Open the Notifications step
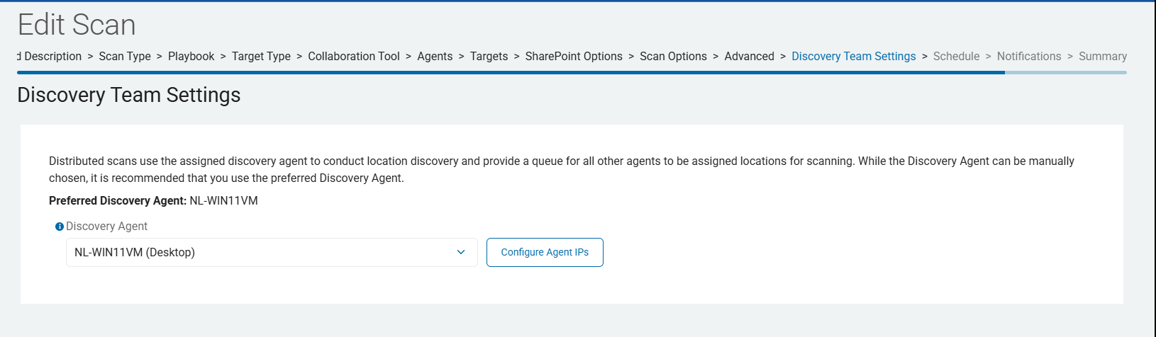Screen dimensions: 1156x337 [1029, 56]
